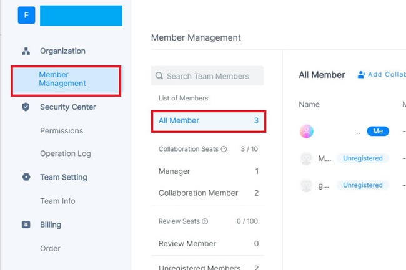Select Member Management in the sidebar

click(x=66, y=81)
